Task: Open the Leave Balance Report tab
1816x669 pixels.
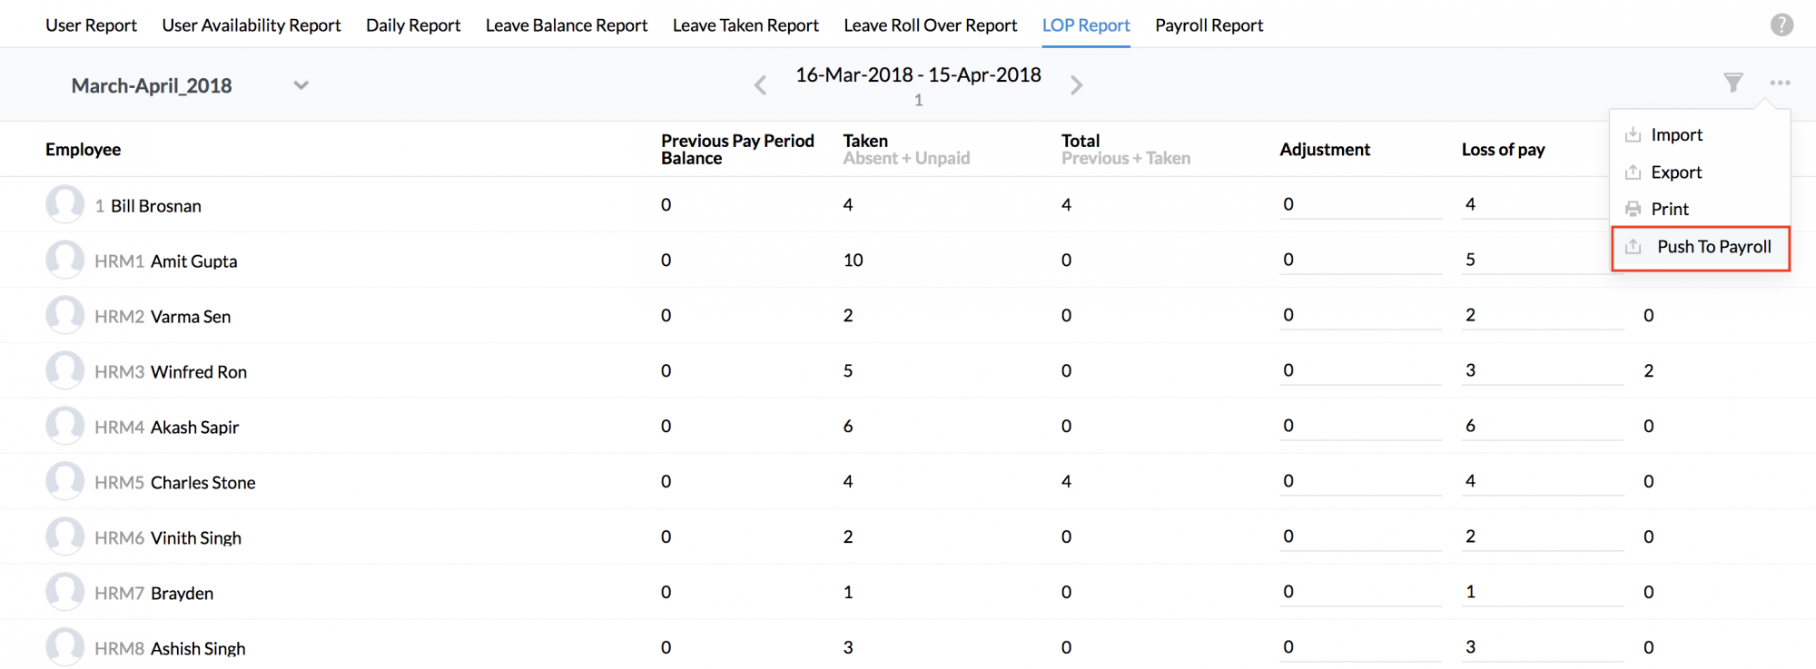Action: 566,25
